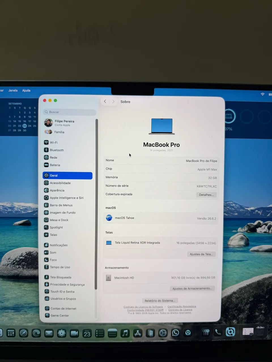Open the Janela menu
This screenshot has width=272, height=362.
click(13, 90)
